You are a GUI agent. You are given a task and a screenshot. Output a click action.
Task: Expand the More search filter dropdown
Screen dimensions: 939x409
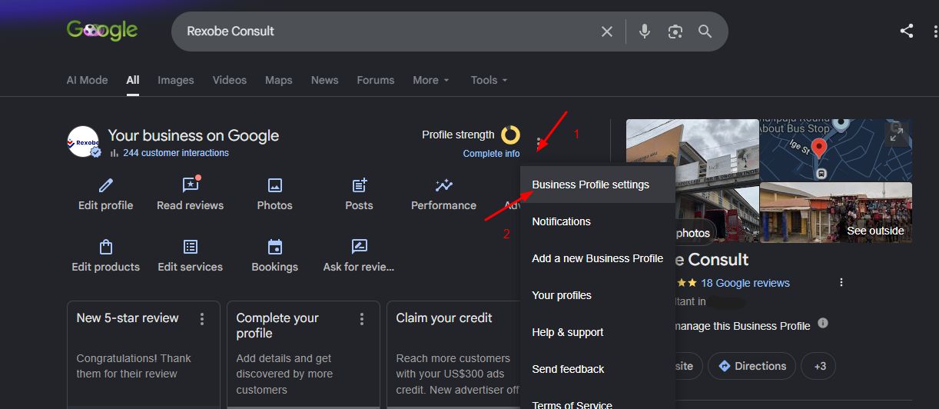click(431, 80)
